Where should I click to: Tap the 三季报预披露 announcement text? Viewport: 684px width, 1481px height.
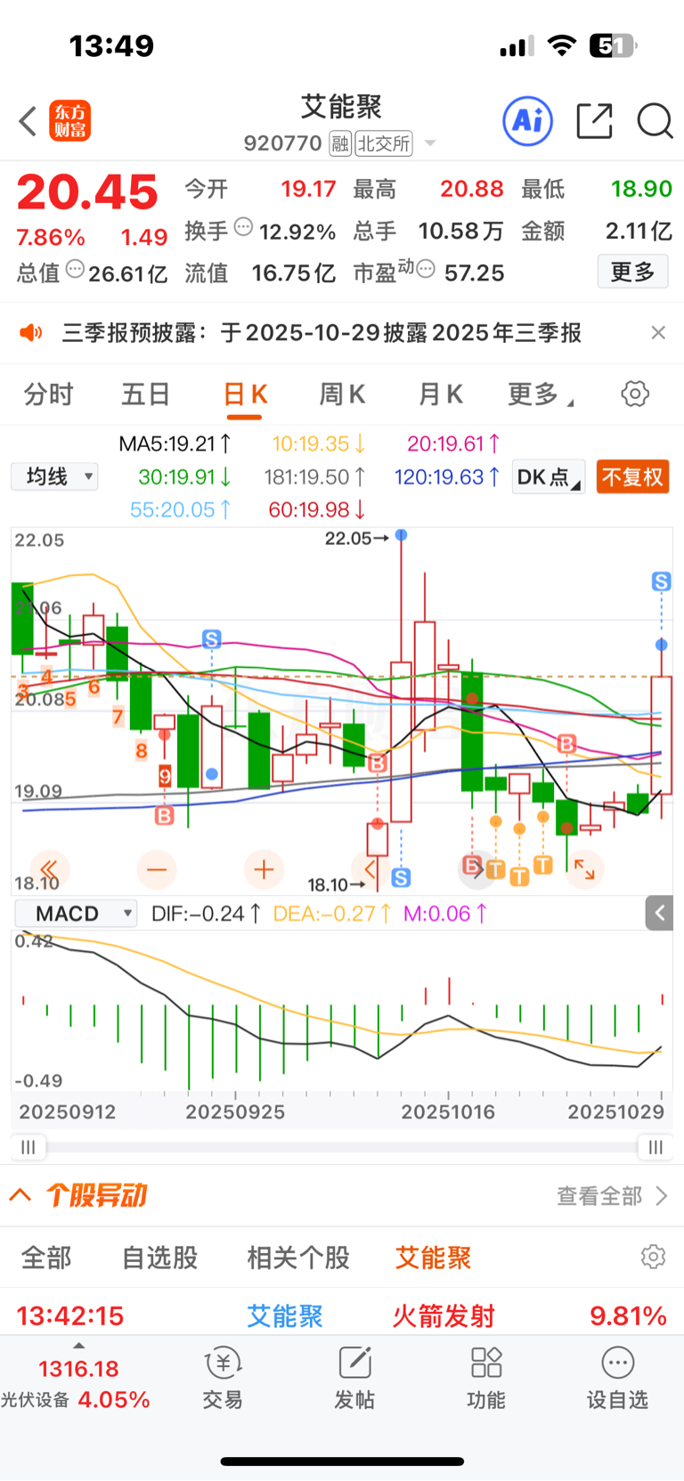[x=322, y=333]
